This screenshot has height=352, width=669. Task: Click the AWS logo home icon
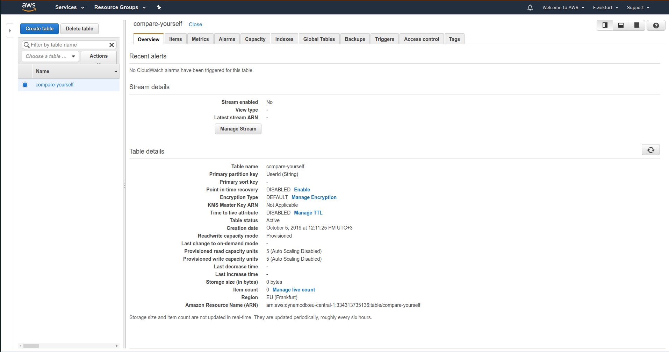click(29, 7)
